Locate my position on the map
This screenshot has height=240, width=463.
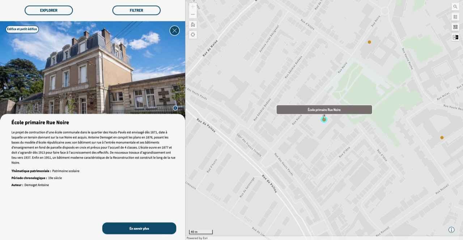click(x=193, y=35)
